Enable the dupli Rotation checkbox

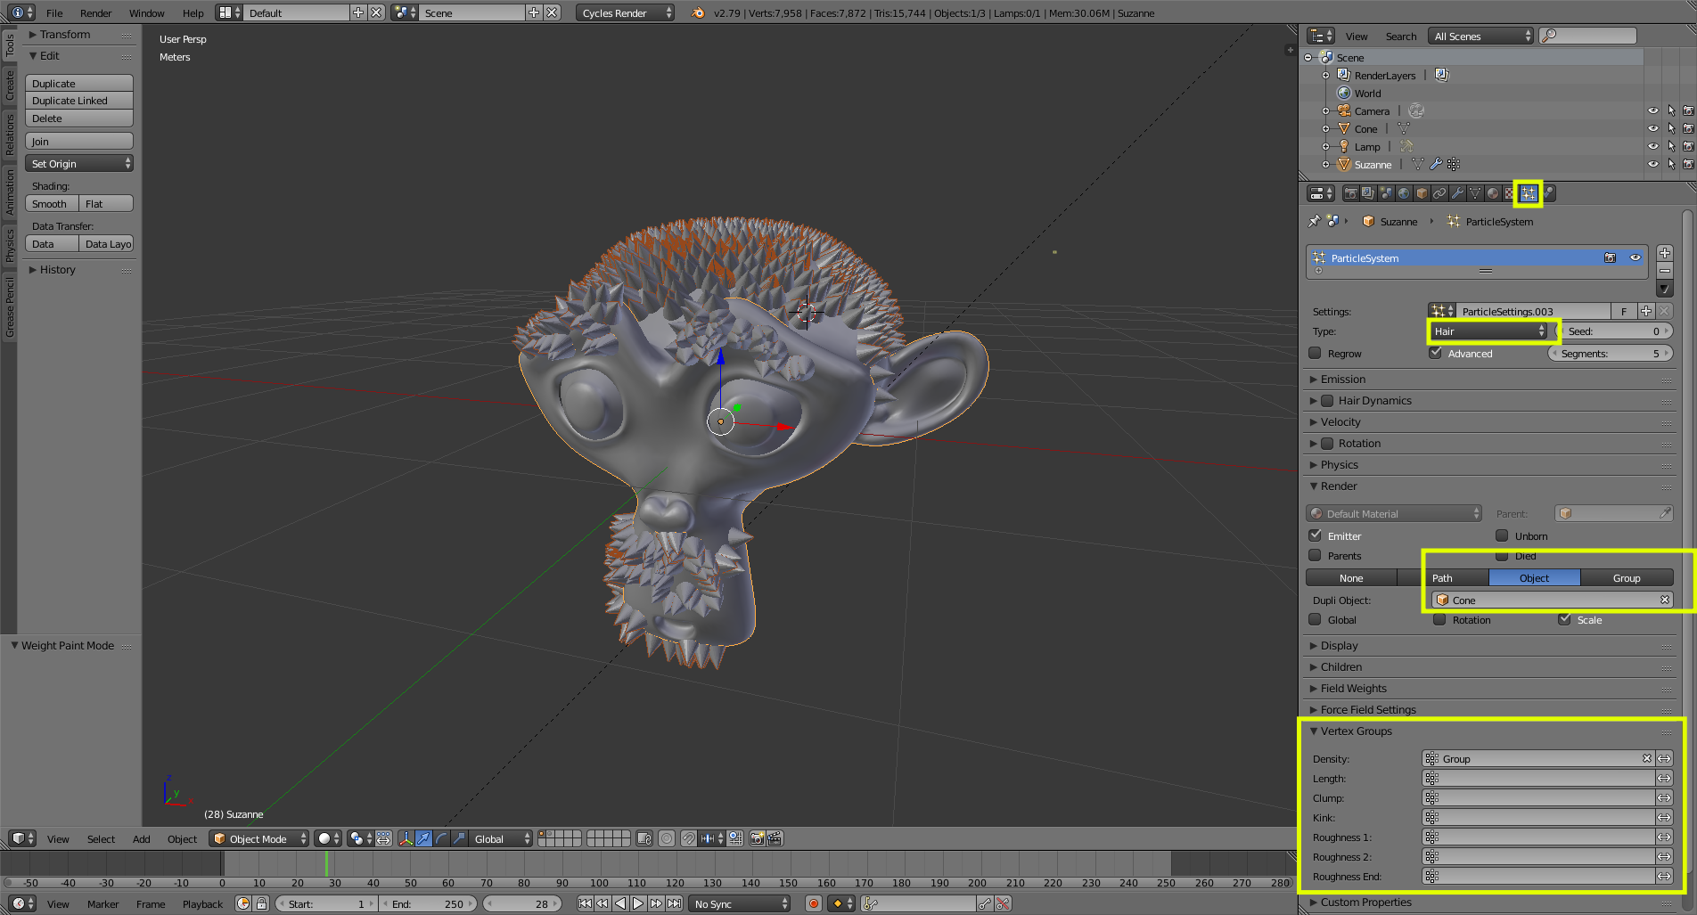click(1439, 619)
